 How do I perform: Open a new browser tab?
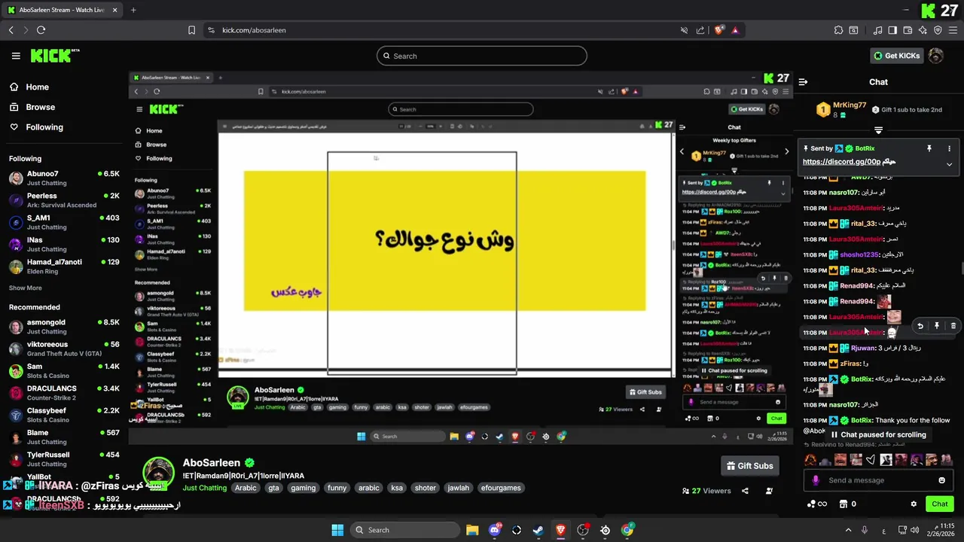[133, 10]
